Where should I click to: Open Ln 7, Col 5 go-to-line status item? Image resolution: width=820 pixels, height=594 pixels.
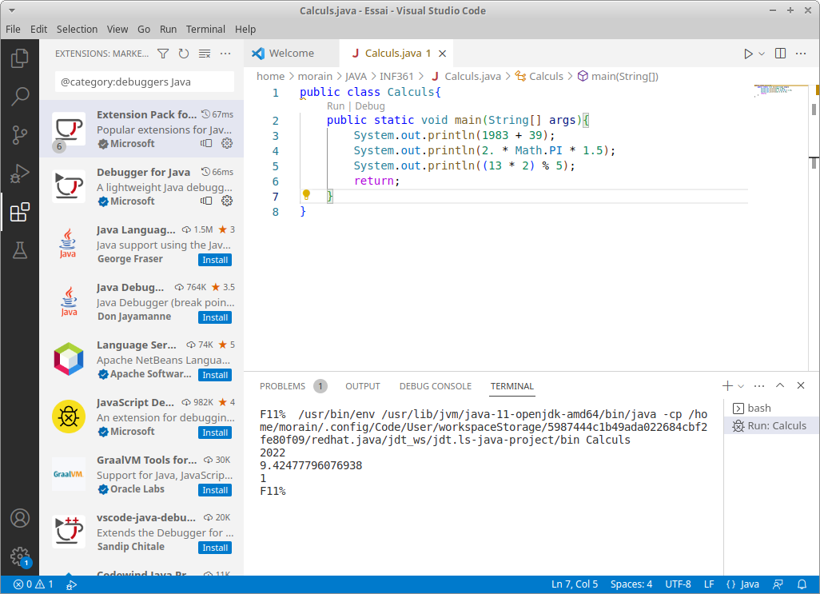574,584
